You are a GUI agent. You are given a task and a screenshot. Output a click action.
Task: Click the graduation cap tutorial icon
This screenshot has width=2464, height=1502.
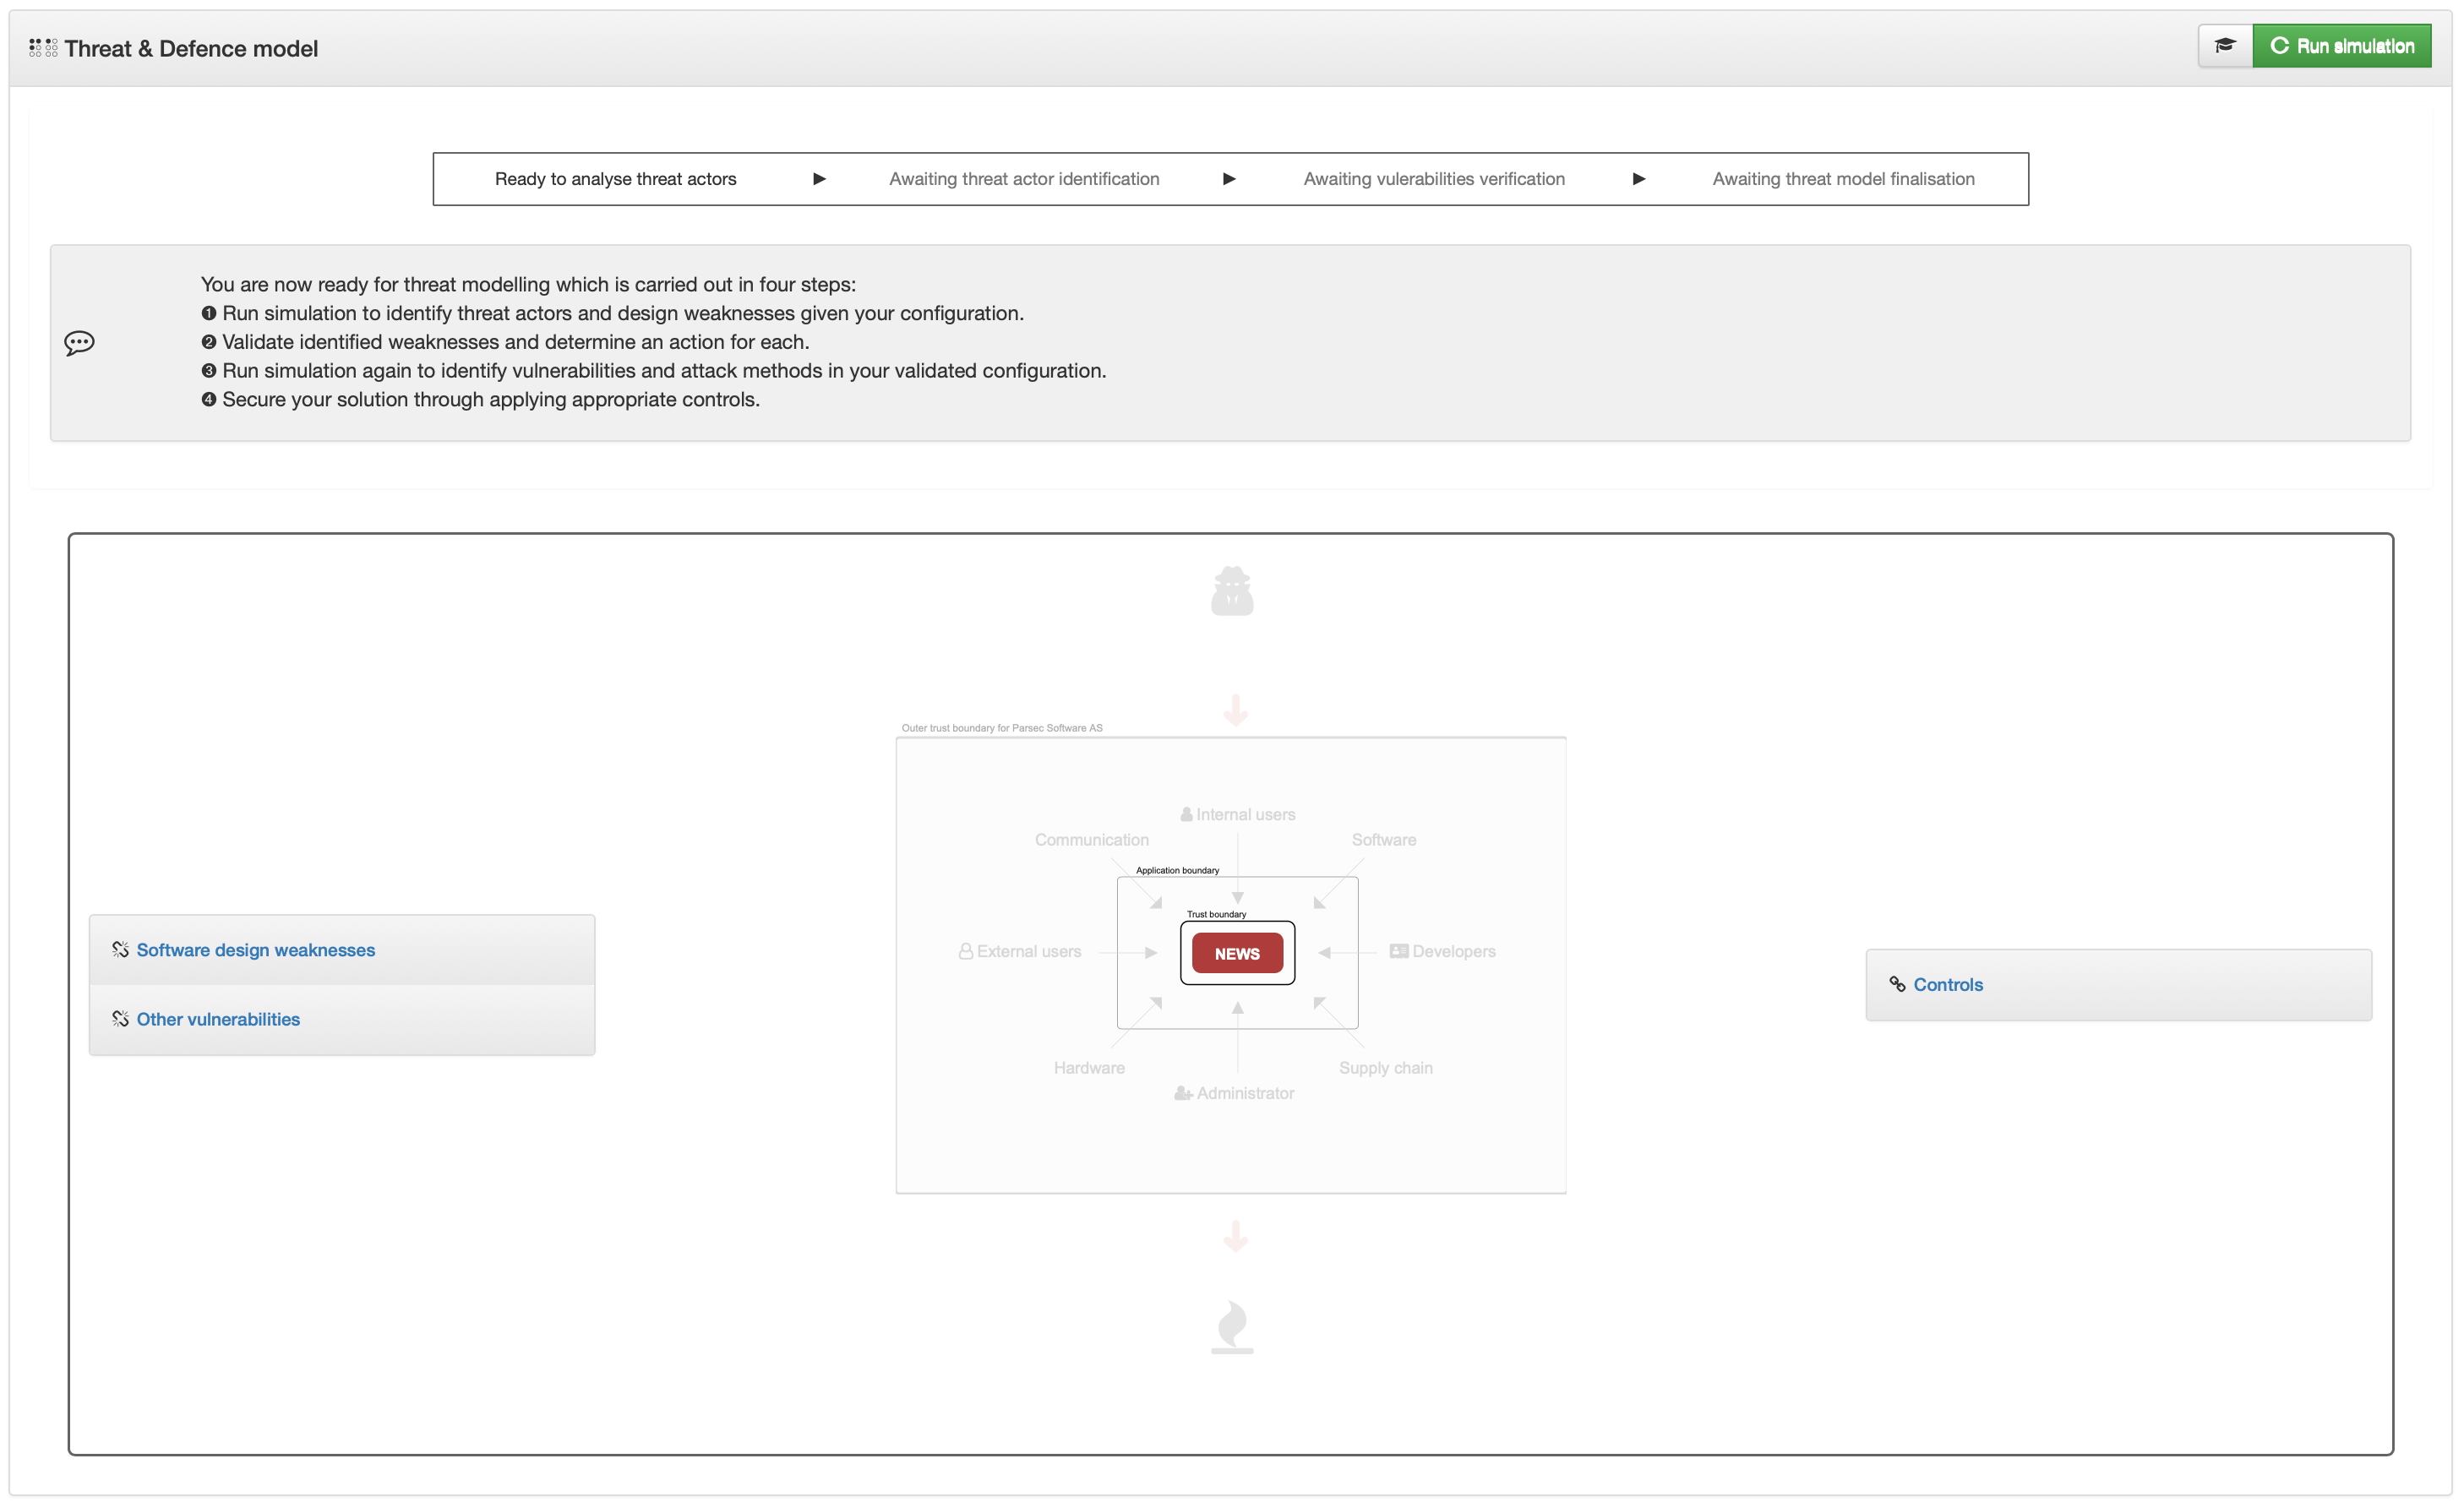tap(2224, 46)
